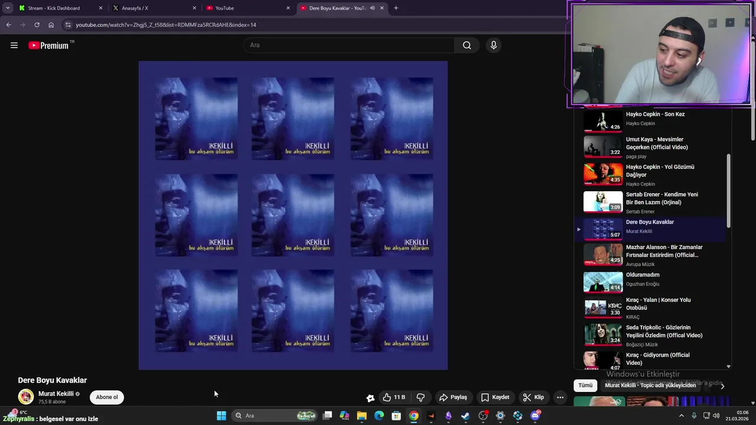Open a new browser tab

396,8
